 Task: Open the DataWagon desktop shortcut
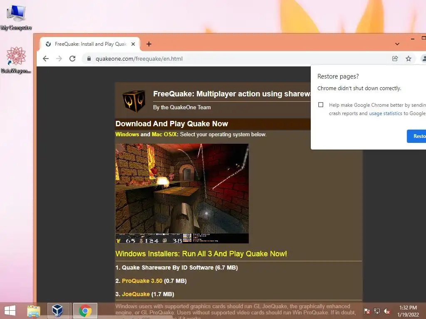[16, 60]
